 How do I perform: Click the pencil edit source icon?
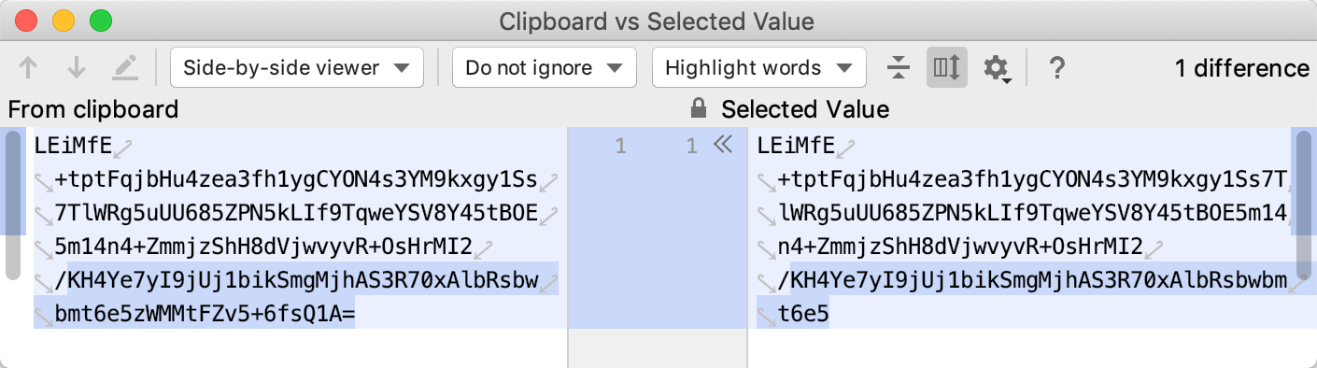pos(124,68)
